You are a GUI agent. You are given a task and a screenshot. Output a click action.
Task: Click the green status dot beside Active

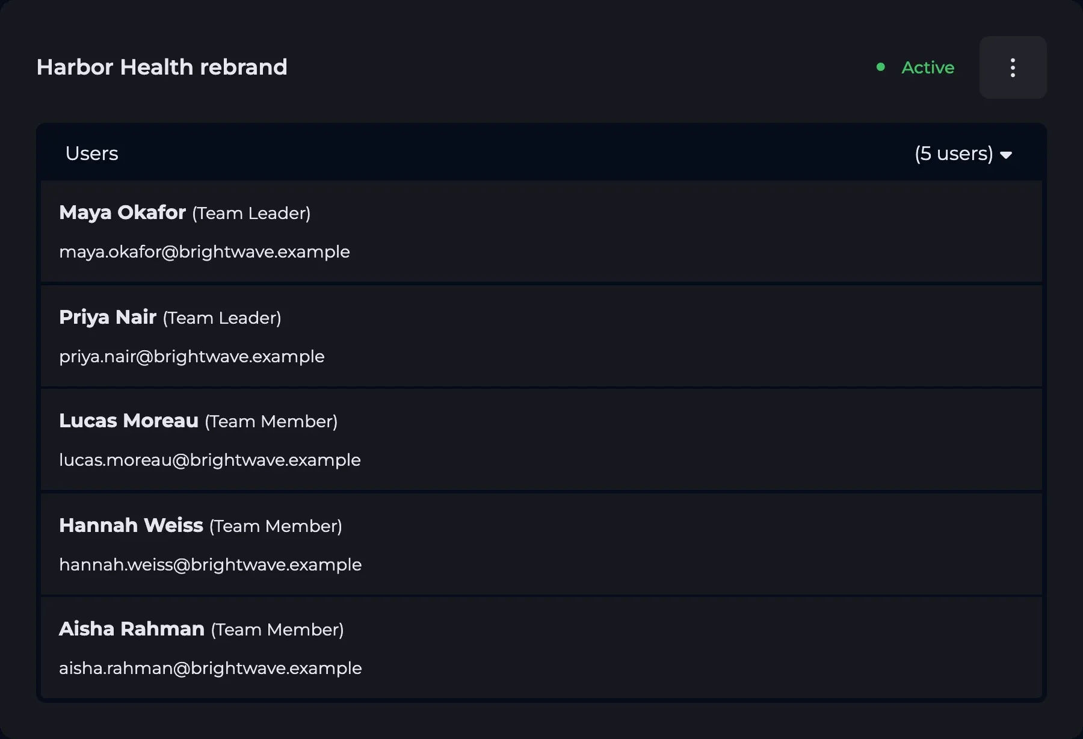point(881,67)
